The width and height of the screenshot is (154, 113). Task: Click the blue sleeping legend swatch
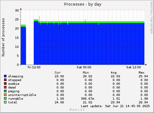5,76
